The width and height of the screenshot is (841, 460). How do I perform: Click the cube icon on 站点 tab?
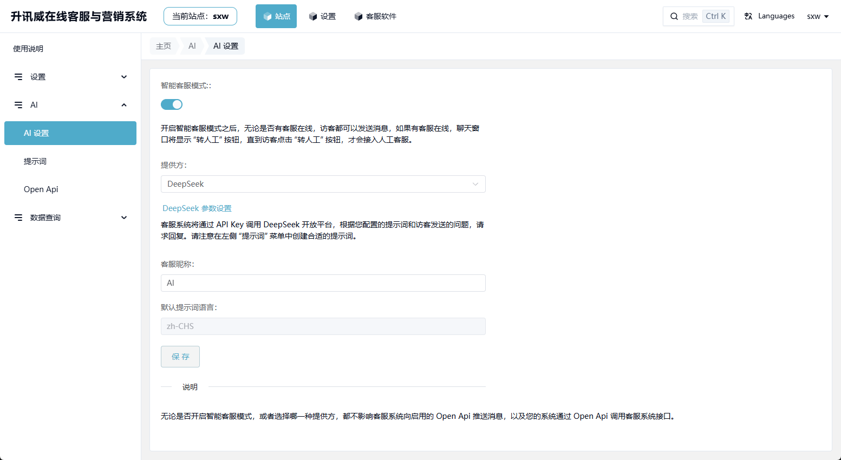267,17
